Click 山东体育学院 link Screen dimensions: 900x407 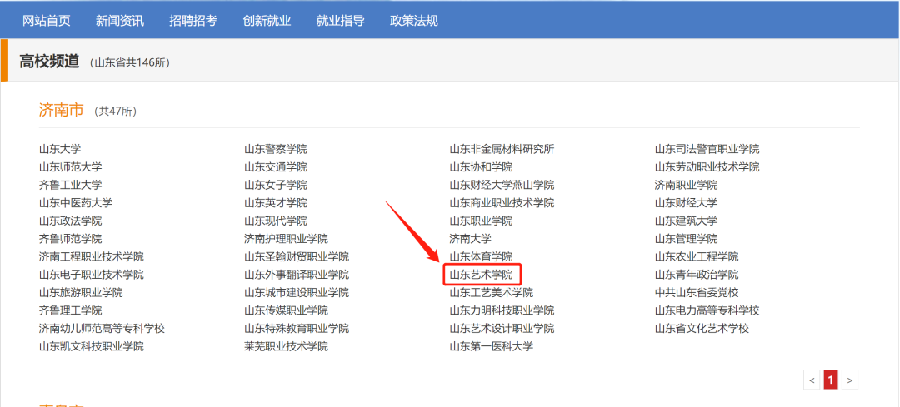(481, 257)
